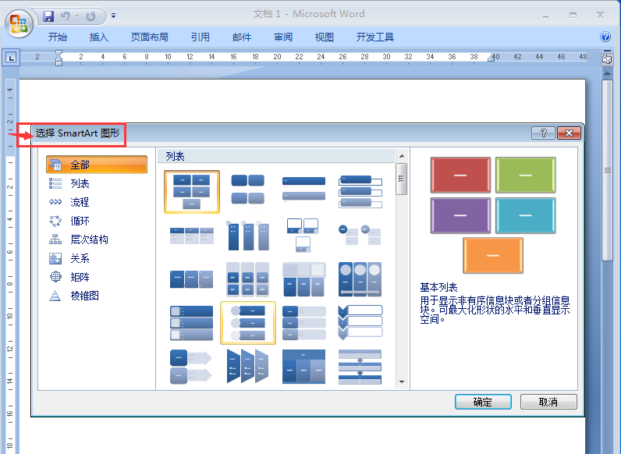This screenshot has width=621, height=454.
Task: Choose the stacked bars with down arrows layout
Action: pos(360,367)
